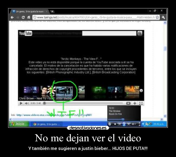Click the YouTube search field in the player
176x157 pixels.
coord(109,33)
